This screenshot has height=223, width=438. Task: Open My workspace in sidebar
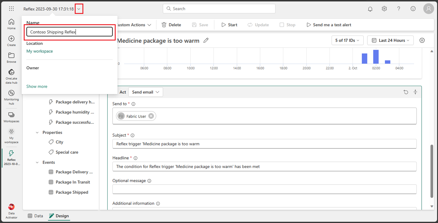click(x=11, y=136)
